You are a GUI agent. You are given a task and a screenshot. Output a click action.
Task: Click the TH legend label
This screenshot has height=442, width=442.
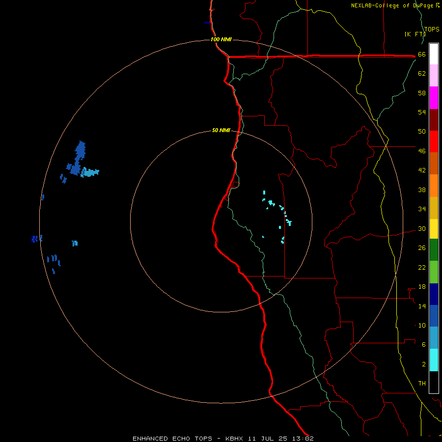click(422, 384)
